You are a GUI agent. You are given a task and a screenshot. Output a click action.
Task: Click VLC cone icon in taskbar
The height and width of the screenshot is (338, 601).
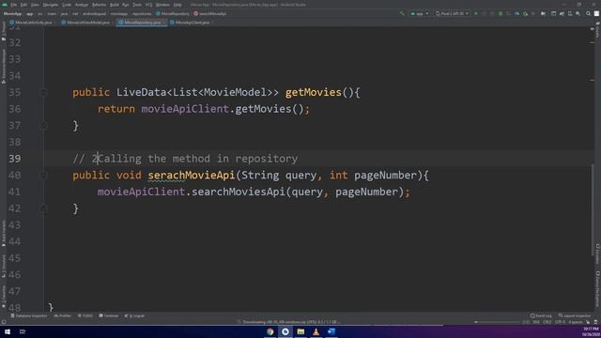tap(316, 331)
